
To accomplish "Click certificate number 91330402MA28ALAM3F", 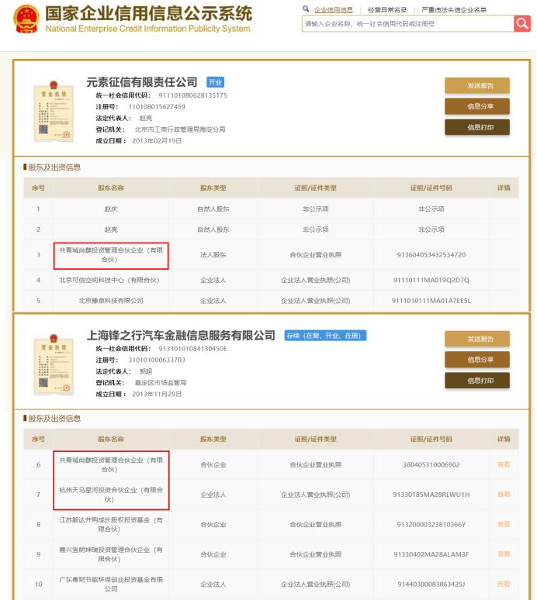I will pyautogui.click(x=431, y=554).
